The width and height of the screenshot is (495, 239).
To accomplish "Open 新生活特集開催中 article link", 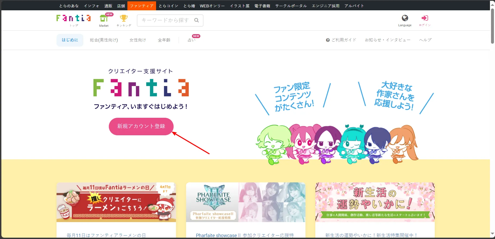I will tap(371, 235).
